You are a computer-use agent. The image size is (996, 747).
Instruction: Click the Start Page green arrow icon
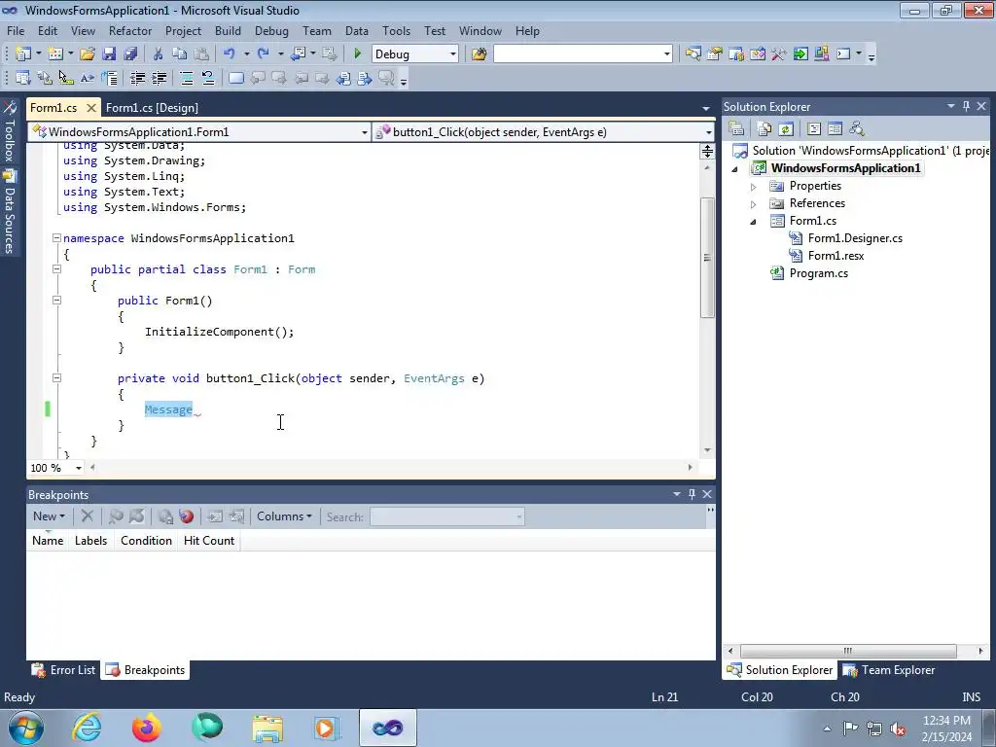tap(800, 54)
